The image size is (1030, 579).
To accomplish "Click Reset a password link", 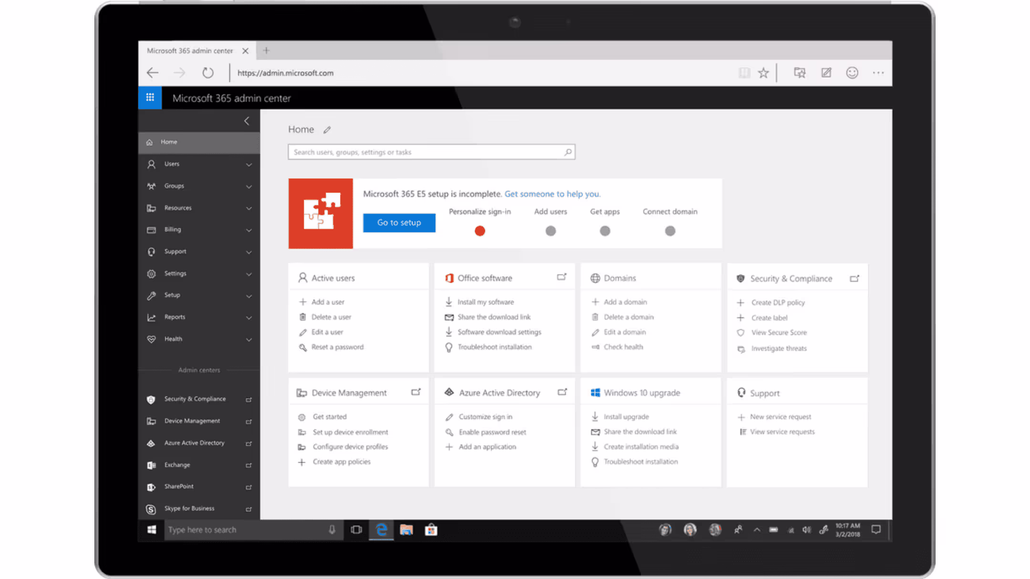I will (337, 347).
